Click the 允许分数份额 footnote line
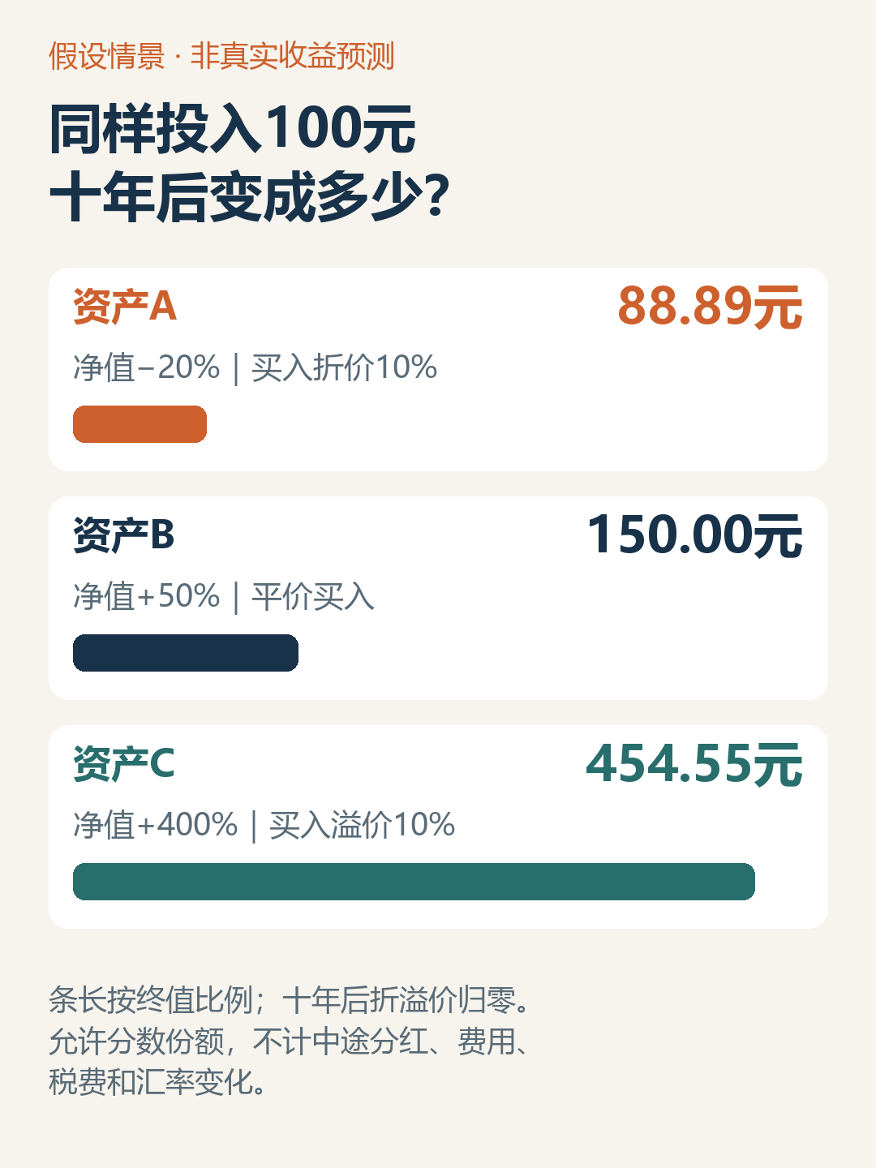876x1168 pixels. (289, 1041)
